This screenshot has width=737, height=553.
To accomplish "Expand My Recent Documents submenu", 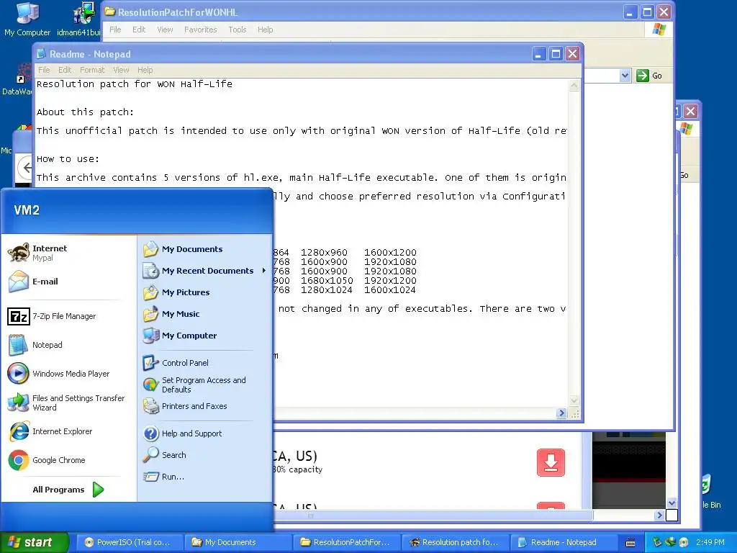I will [204, 271].
